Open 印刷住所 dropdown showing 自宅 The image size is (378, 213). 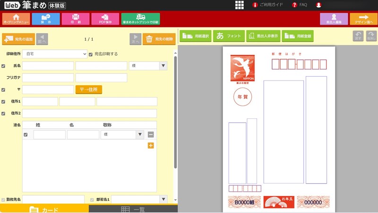point(55,54)
